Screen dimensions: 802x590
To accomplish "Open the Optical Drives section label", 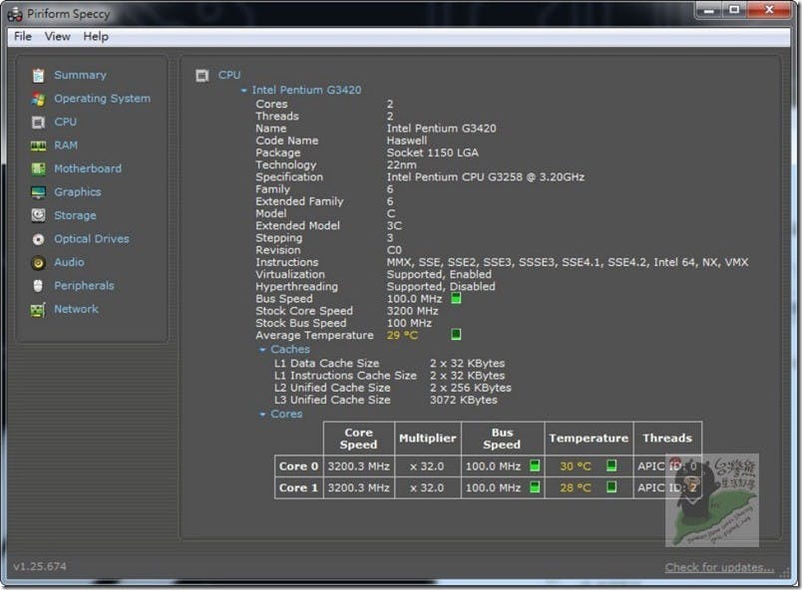I will point(92,238).
